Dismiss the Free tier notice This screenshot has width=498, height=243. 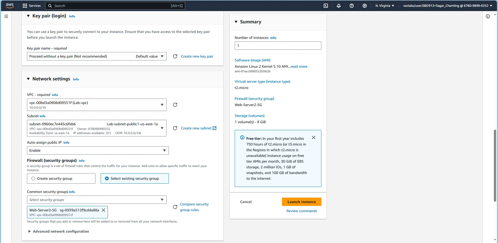click(x=314, y=137)
